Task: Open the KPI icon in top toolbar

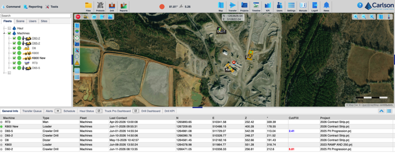Action: pos(268,6)
